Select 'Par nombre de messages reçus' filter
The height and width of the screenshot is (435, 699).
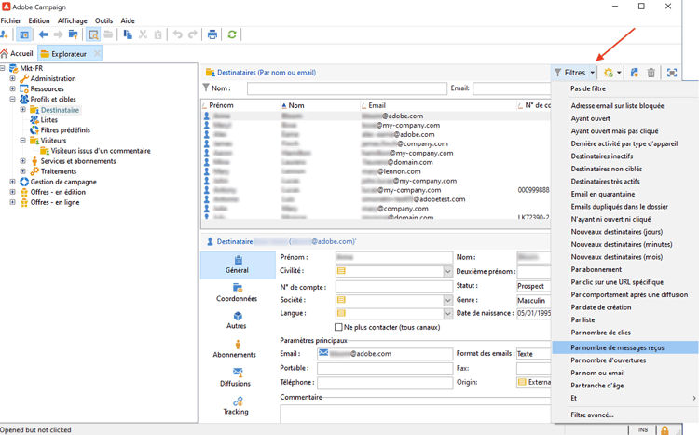tap(617, 347)
